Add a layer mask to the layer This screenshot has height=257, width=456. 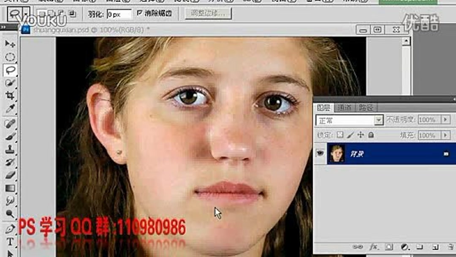[388, 246]
